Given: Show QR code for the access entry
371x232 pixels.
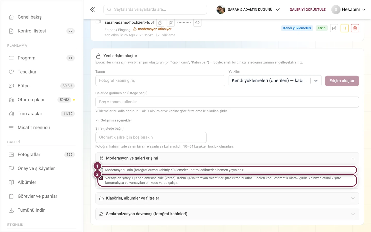Looking at the screenshot, I should tap(171, 23).
